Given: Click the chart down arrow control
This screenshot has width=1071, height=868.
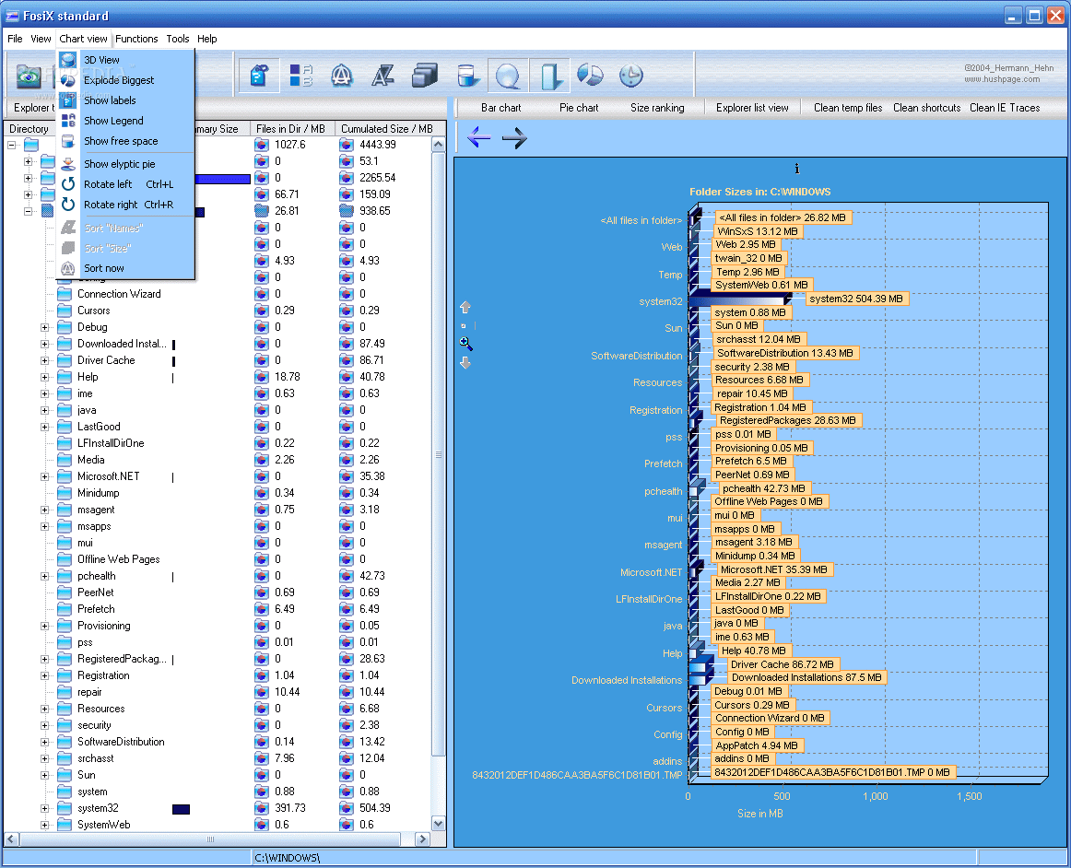Looking at the screenshot, I should click(x=465, y=363).
